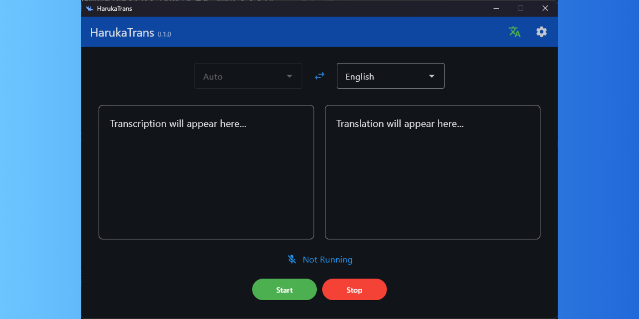Viewport: 639px width, 319px height.
Task: Swap source and target languages
Action: coord(319,76)
